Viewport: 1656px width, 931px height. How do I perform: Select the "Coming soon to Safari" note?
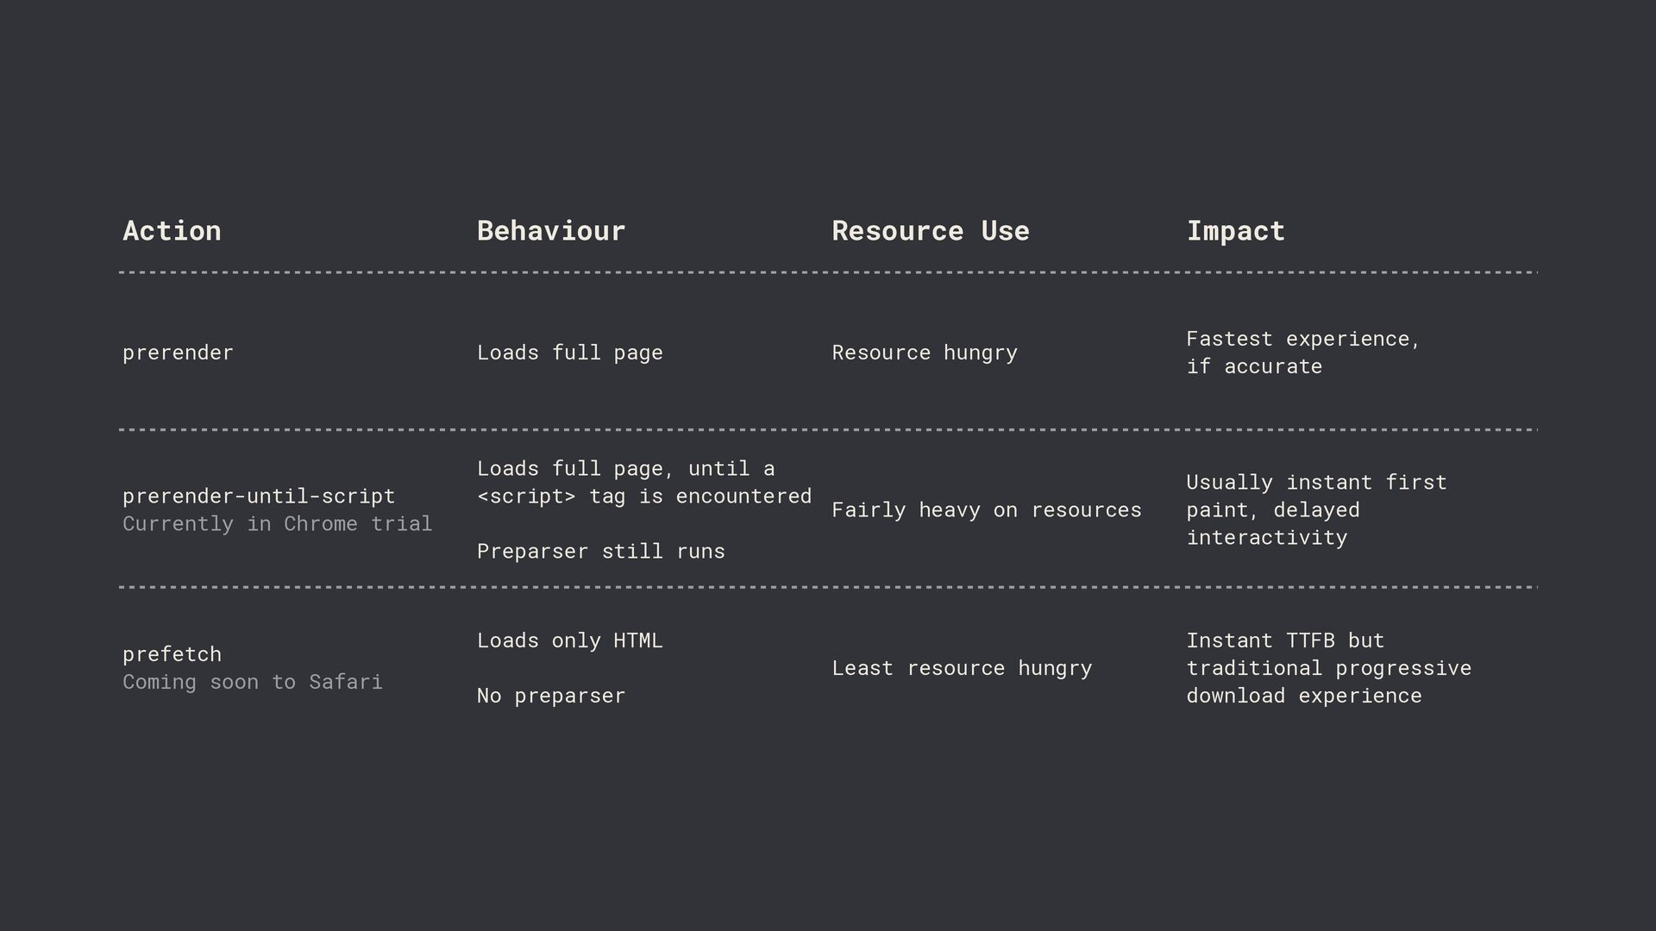(x=252, y=682)
